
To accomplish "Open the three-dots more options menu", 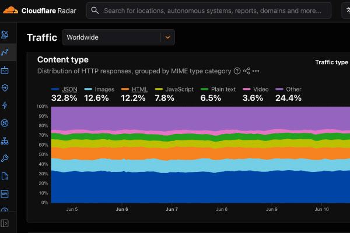I will [256, 71].
